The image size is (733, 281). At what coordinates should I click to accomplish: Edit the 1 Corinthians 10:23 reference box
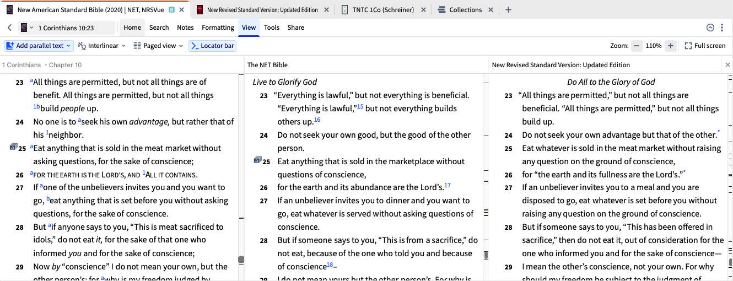(76, 28)
